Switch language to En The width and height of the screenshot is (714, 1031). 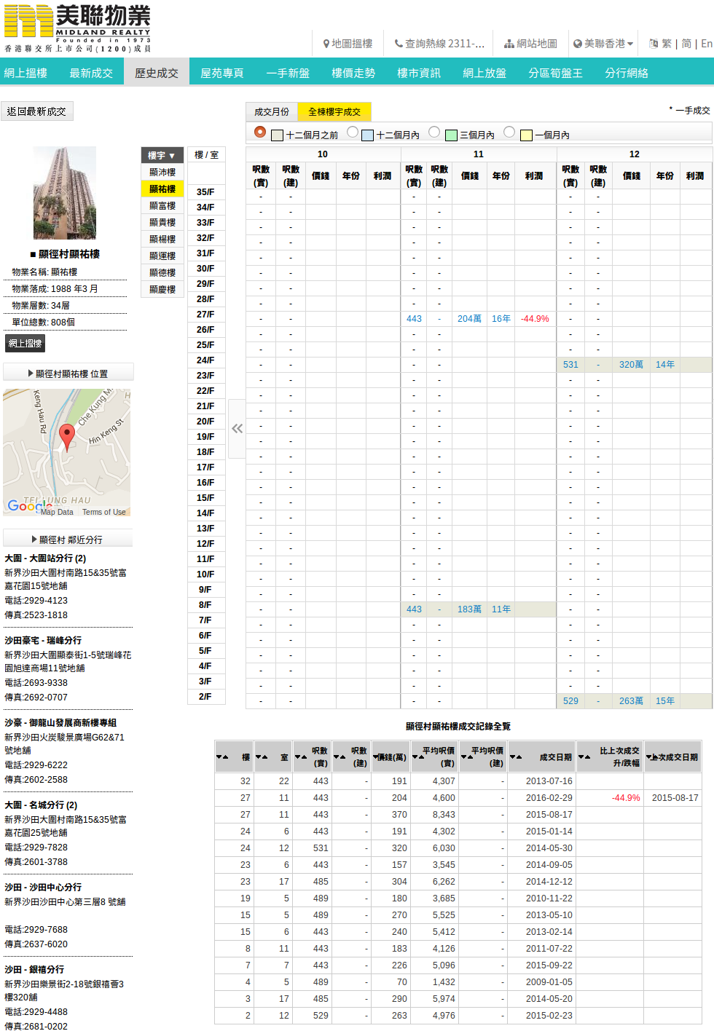point(707,44)
